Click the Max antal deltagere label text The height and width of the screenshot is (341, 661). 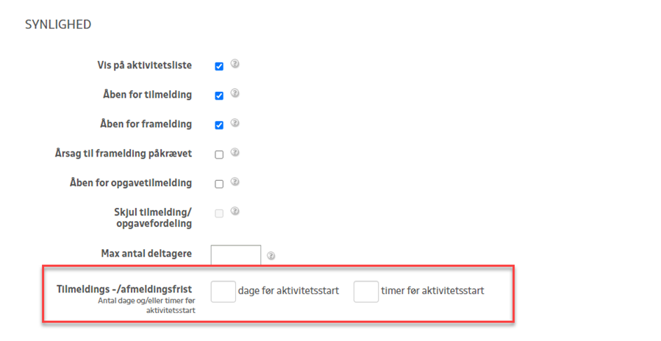146,254
